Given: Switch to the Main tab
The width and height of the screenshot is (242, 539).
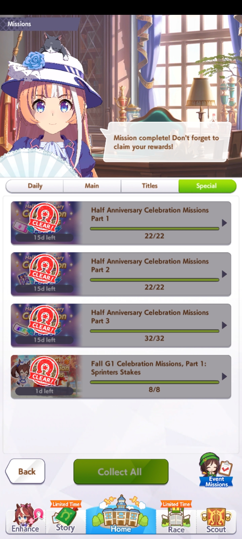Looking at the screenshot, I should 92,186.
